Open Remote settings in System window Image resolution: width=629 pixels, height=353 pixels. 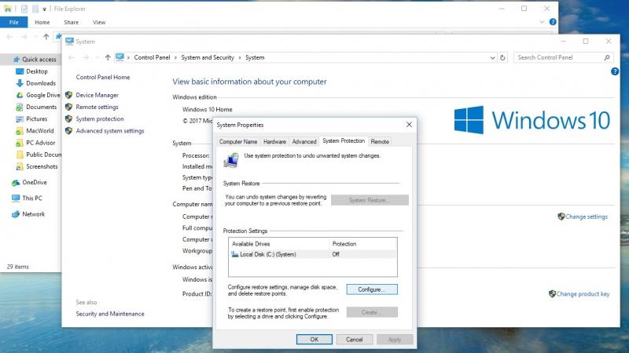97,107
